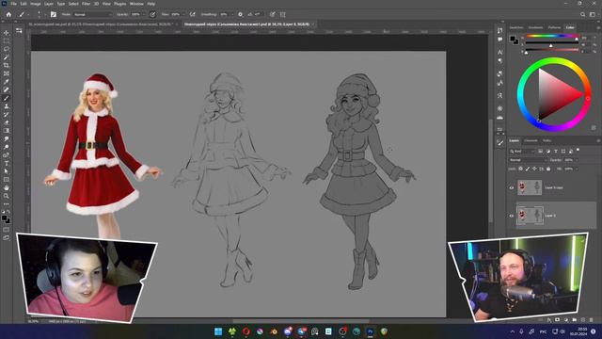
Task: Hide the Layer 5 copy layer
Action: pos(512,188)
